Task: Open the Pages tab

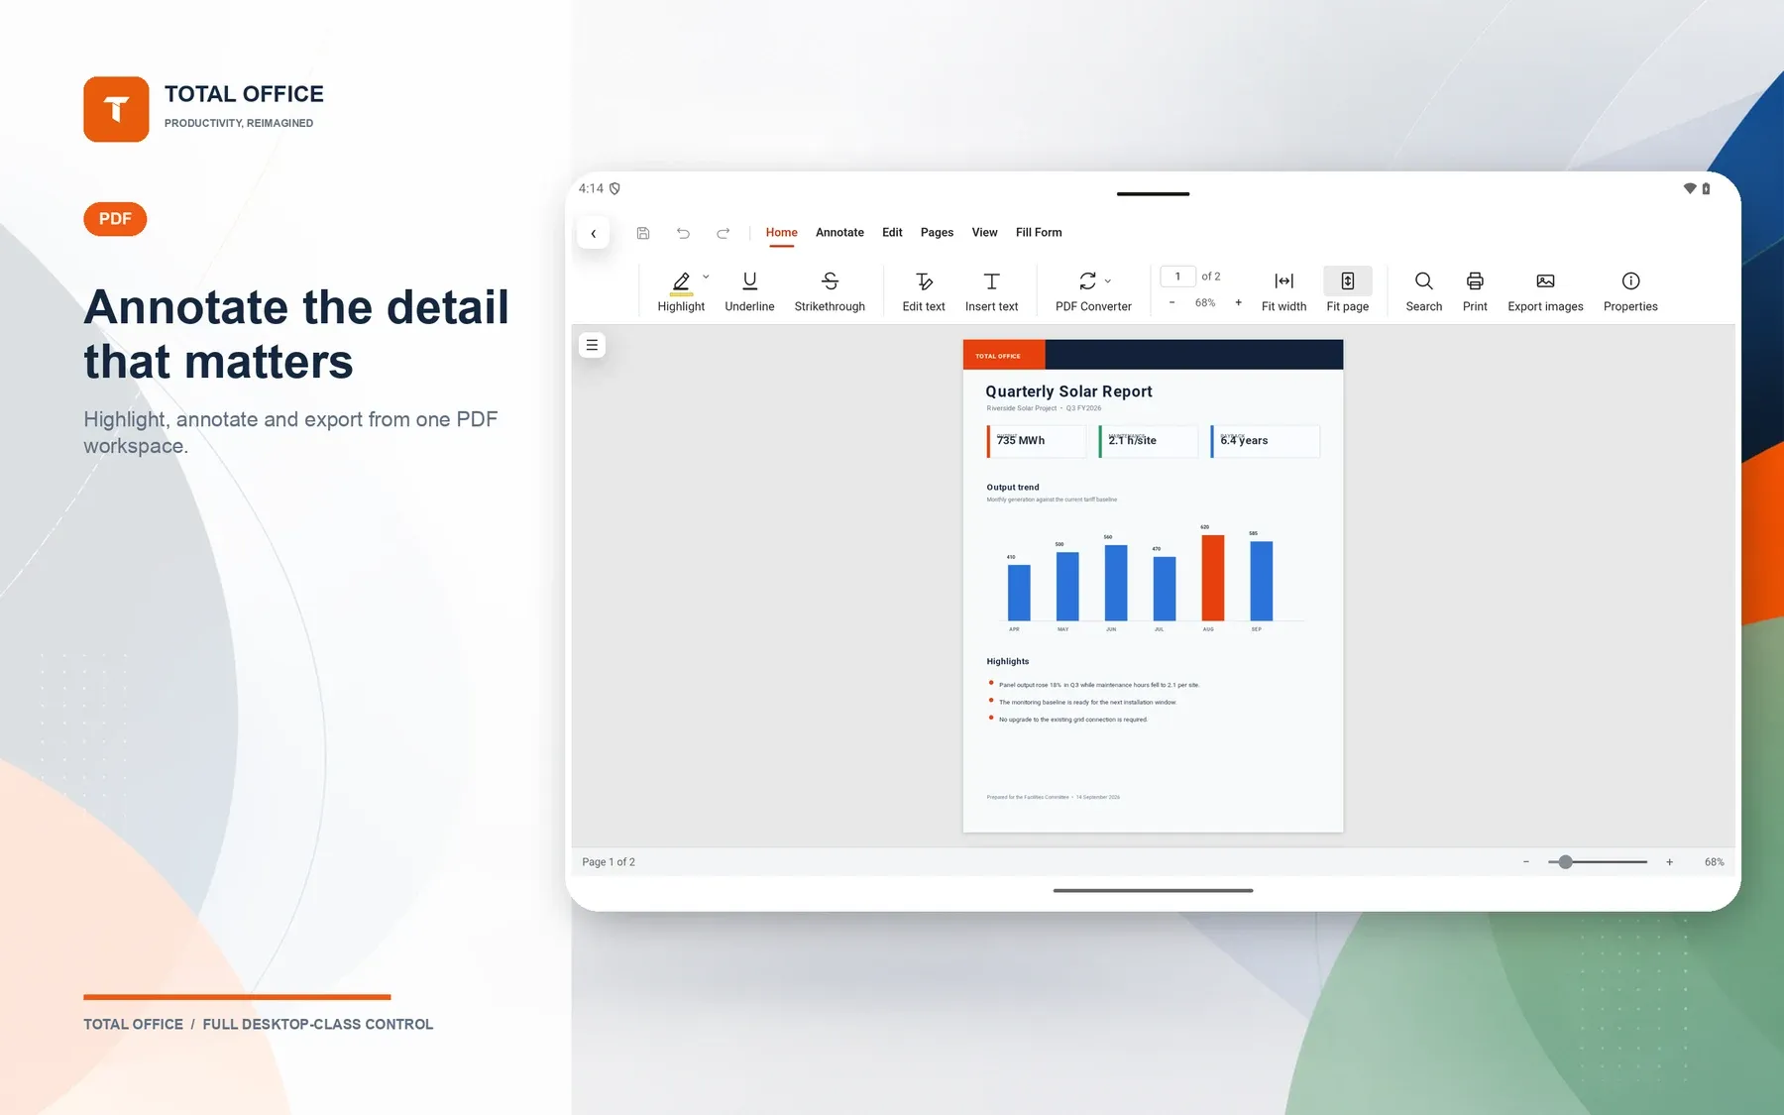Action: pos(937,233)
